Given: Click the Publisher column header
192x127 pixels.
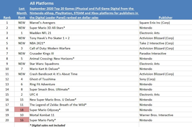Looking at the screenshot, I should tap(165, 18).
